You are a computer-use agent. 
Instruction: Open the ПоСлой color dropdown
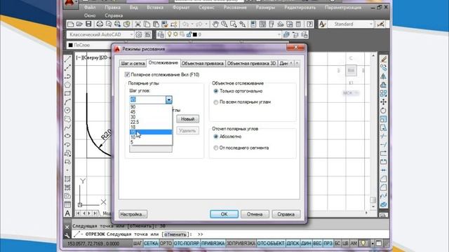pyautogui.click(x=89, y=45)
